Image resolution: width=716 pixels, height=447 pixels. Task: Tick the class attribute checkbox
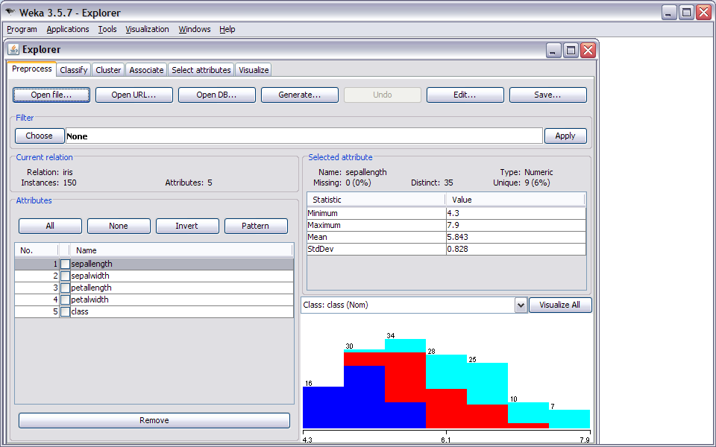66,311
